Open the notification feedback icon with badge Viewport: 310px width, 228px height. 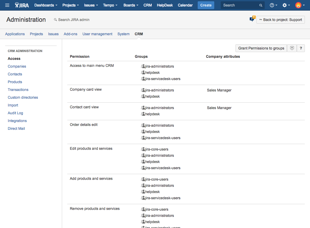[x=252, y=19]
